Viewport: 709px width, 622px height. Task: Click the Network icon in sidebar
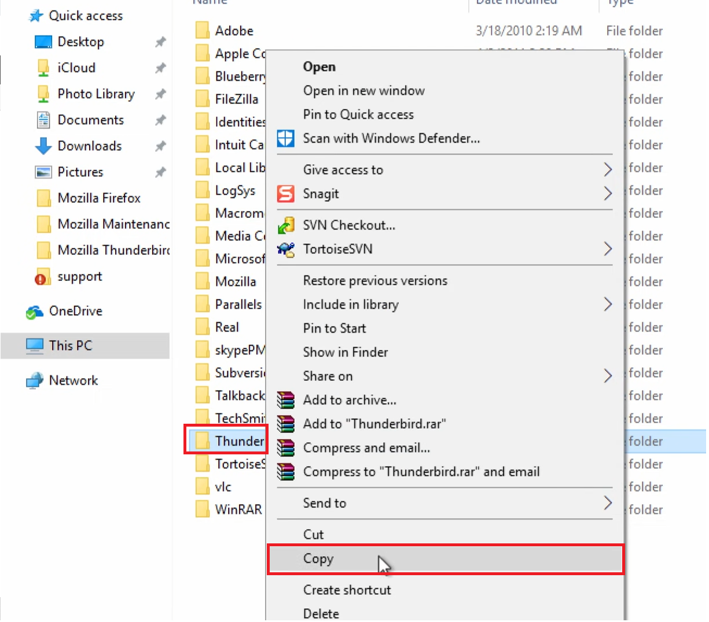coord(35,380)
